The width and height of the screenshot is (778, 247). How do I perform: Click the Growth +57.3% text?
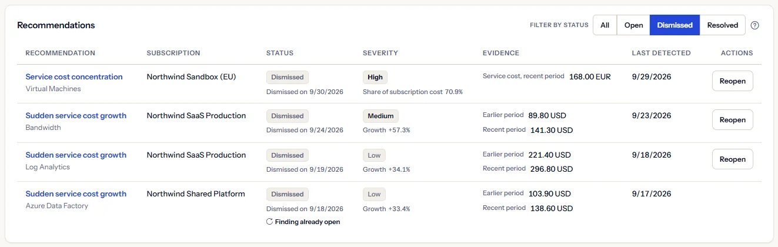[386, 130]
